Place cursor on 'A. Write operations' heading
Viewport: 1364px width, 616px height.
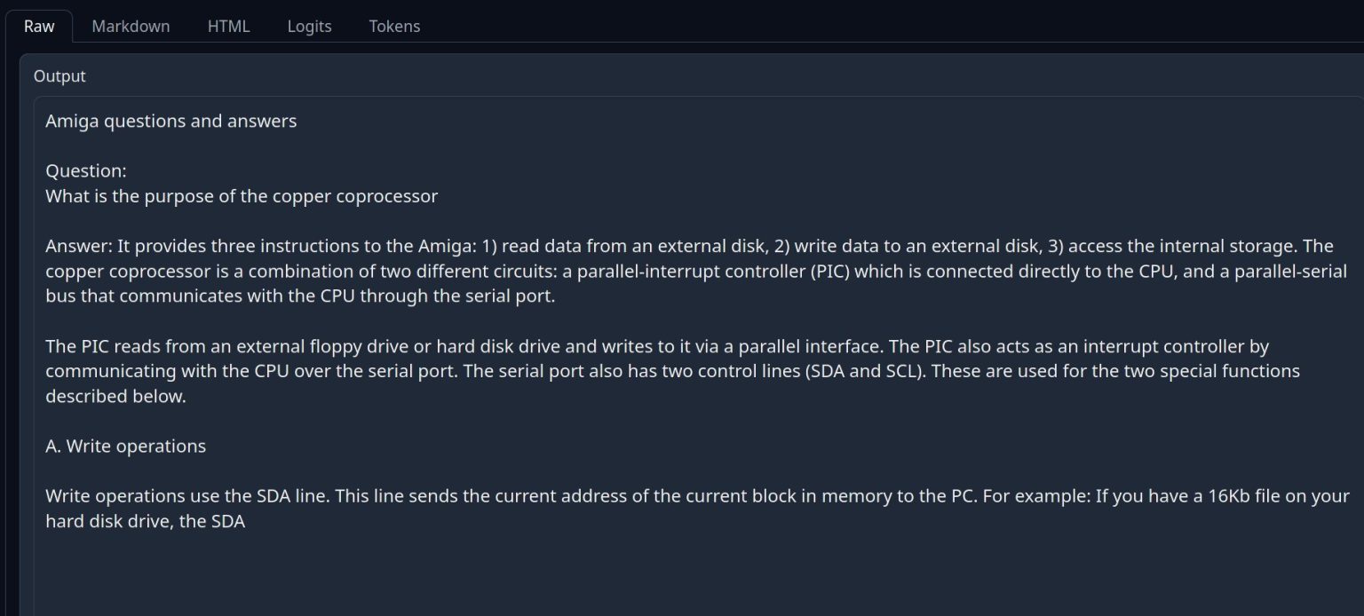(125, 446)
